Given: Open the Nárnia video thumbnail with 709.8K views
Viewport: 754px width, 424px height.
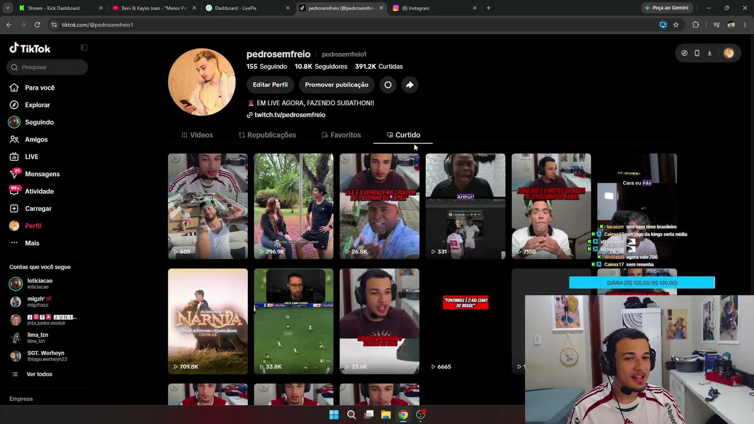Looking at the screenshot, I should click(x=208, y=322).
